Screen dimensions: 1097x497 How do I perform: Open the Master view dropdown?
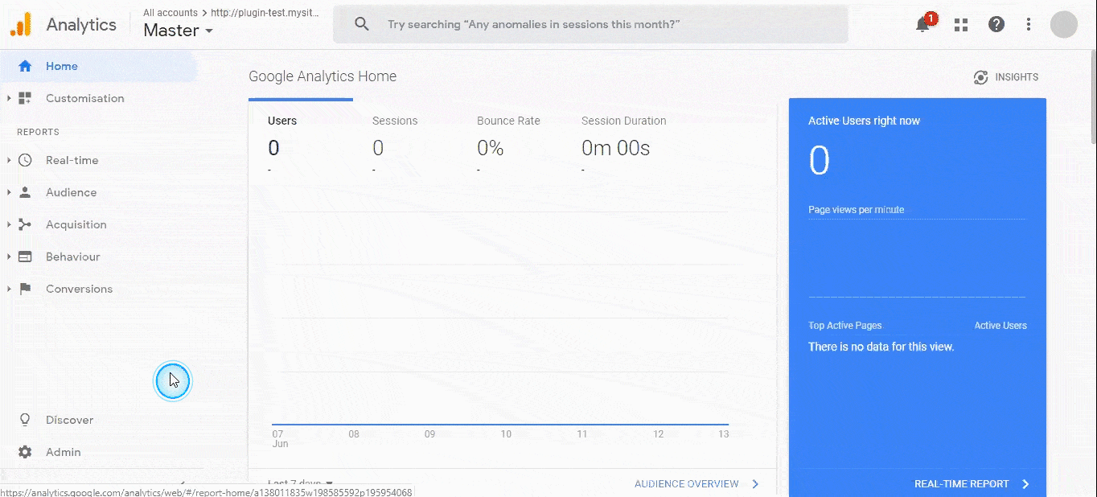coord(179,31)
